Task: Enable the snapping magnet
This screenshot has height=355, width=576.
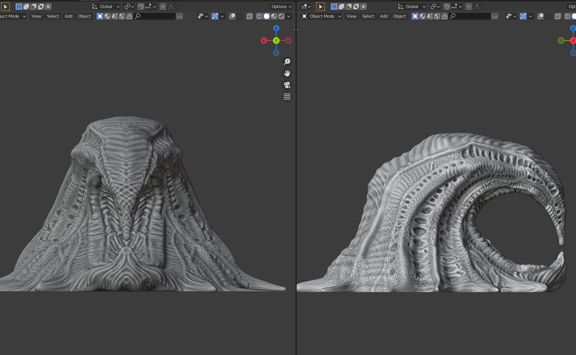Action: [x=141, y=7]
